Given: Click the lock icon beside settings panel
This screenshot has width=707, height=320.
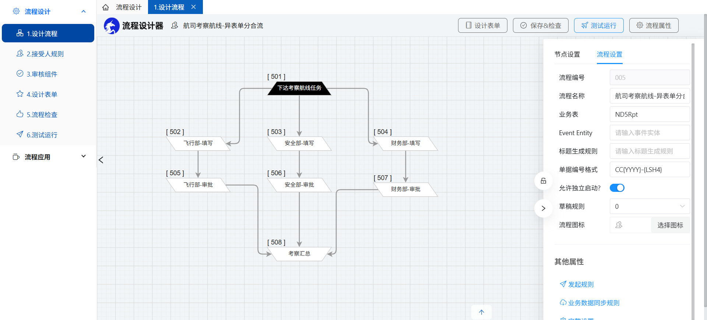Looking at the screenshot, I should [x=544, y=181].
